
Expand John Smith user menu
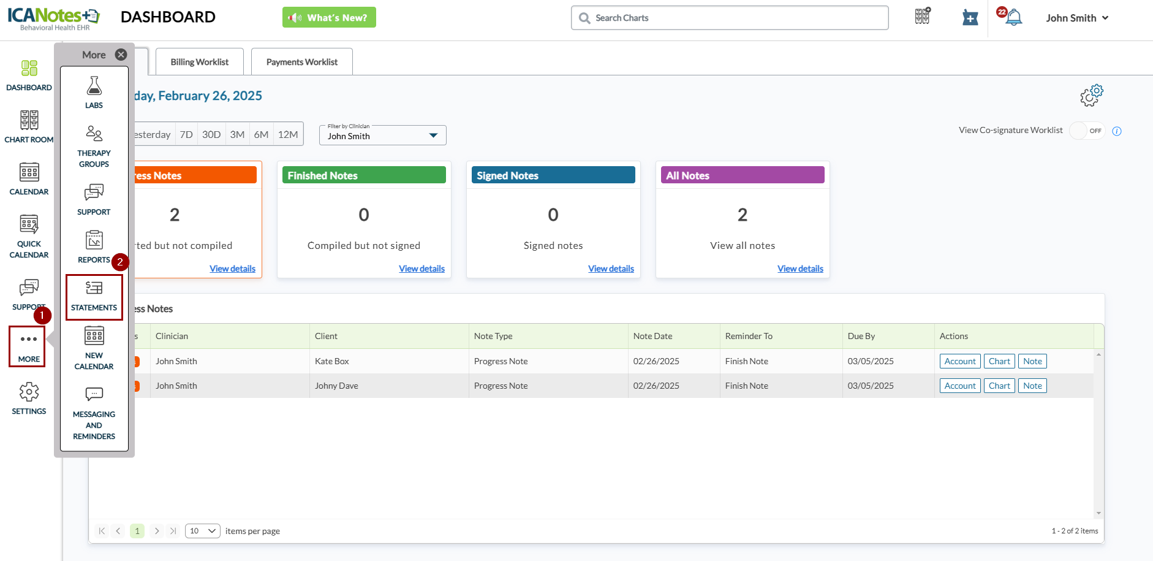click(x=1077, y=18)
